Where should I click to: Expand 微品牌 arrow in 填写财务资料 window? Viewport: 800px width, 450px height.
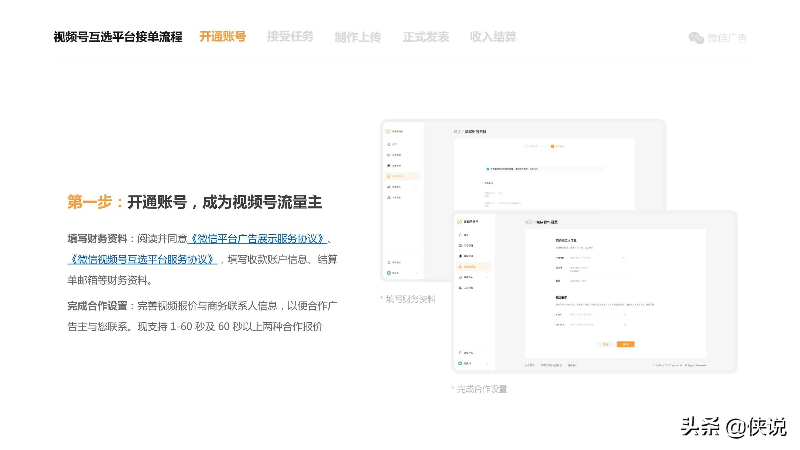click(x=416, y=273)
